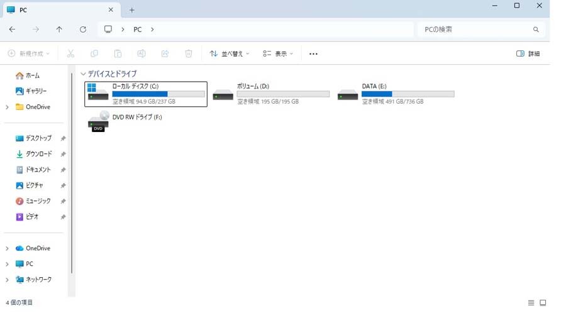This screenshot has height=318, width=566.
Task: Click pin icon next to ドキュメント
Action: 63,170
